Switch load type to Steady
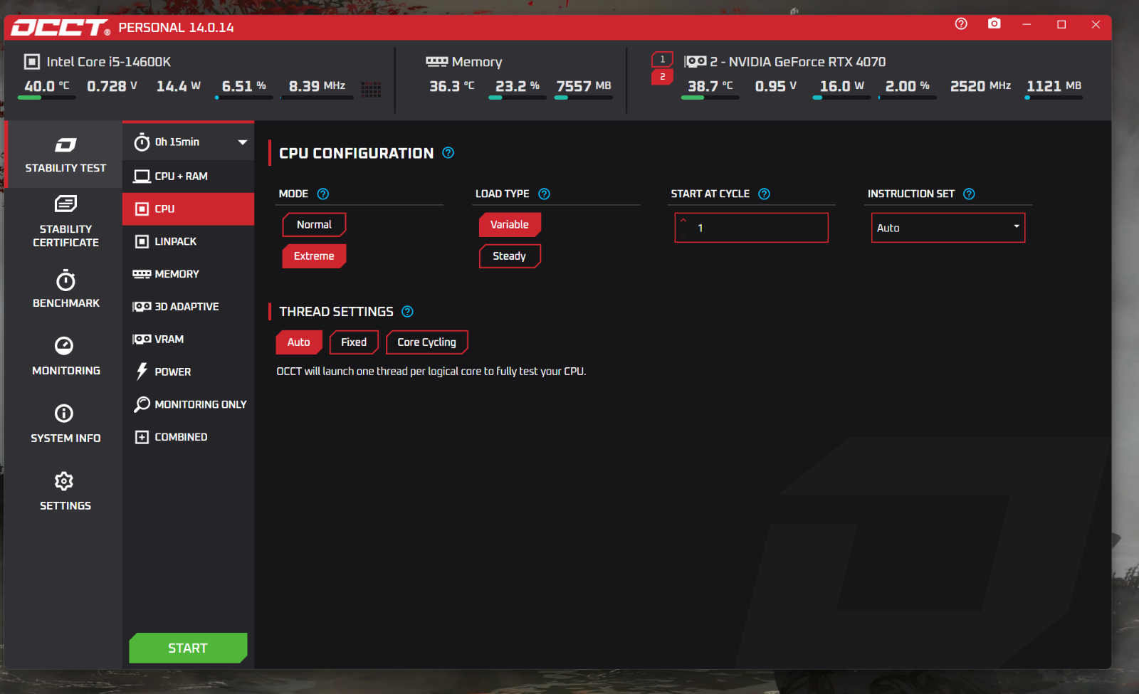 (510, 256)
